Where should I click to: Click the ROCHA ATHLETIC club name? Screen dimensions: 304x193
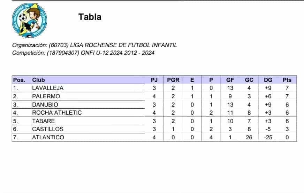coord(57,113)
